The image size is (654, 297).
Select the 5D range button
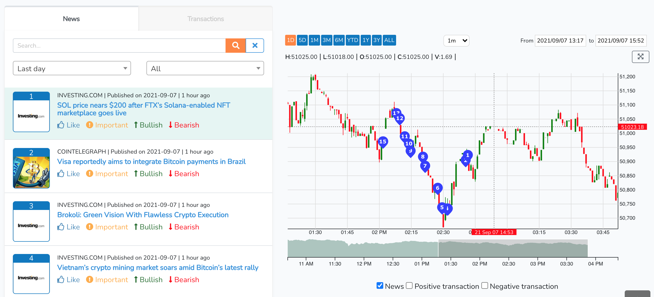302,40
